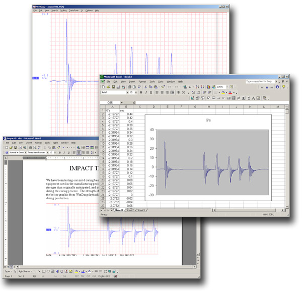Click the Select All corner in Excel
Screen dimensions: 302x293
(103, 107)
